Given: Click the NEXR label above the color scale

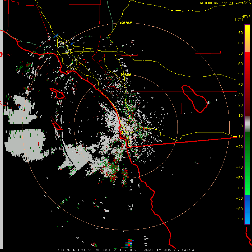Looking at the screenshot, I should point(246,17).
